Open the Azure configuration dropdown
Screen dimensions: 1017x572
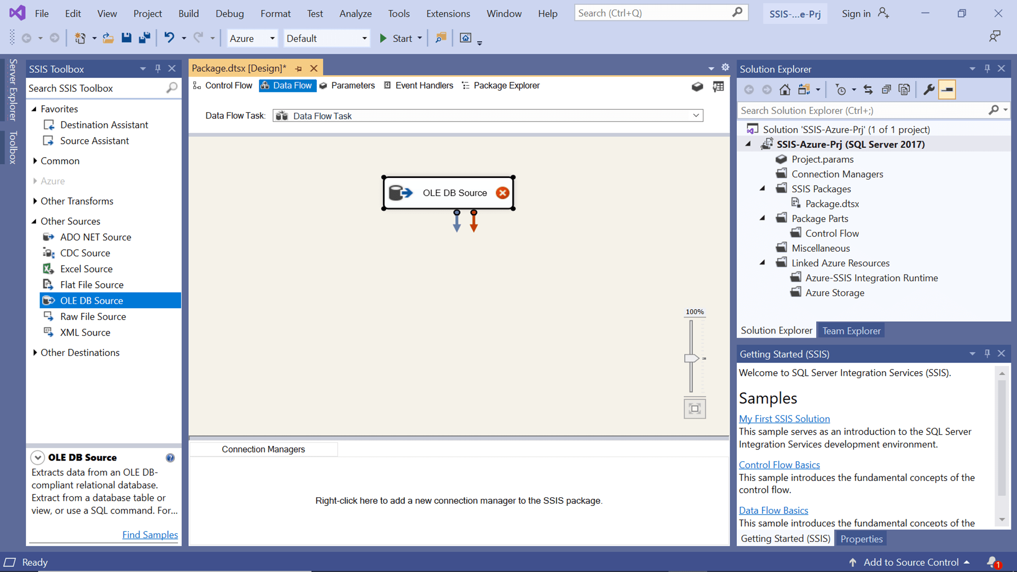pyautogui.click(x=272, y=39)
